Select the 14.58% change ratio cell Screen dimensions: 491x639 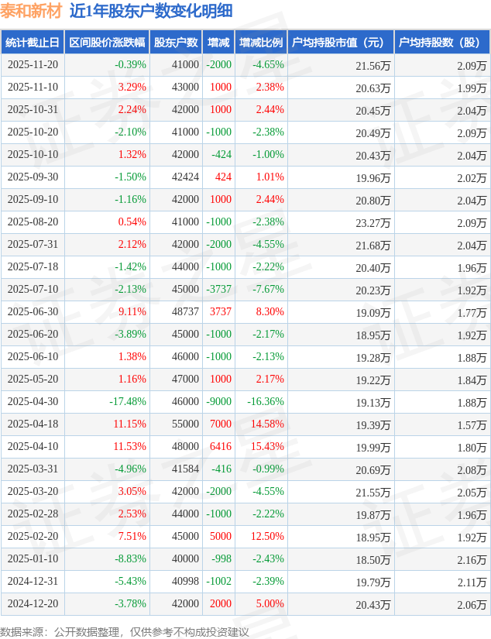[x=267, y=424]
